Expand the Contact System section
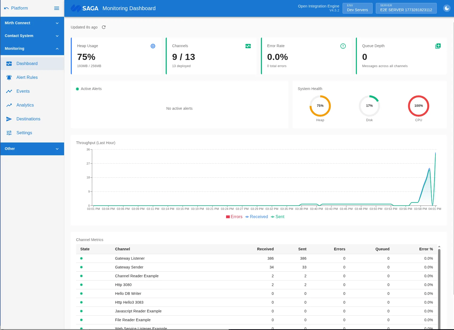Image resolution: width=454 pixels, height=330 pixels. point(32,36)
